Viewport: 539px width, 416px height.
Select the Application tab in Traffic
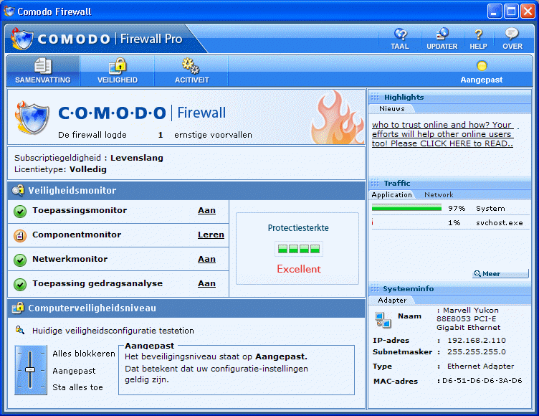(391, 195)
